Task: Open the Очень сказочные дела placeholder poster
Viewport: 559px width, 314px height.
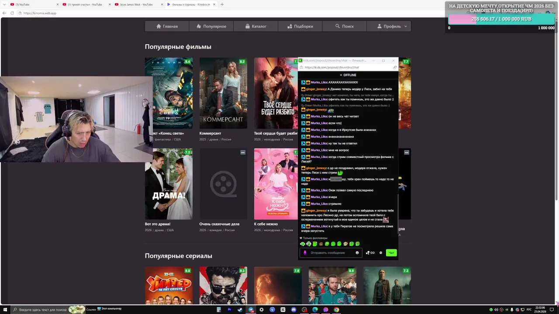Action: [223, 184]
